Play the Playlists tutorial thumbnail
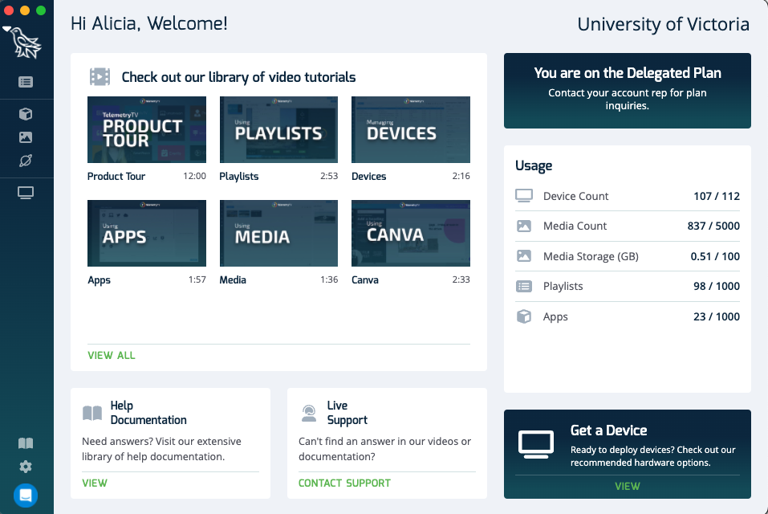Viewport: 768px width, 514px height. (x=278, y=129)
